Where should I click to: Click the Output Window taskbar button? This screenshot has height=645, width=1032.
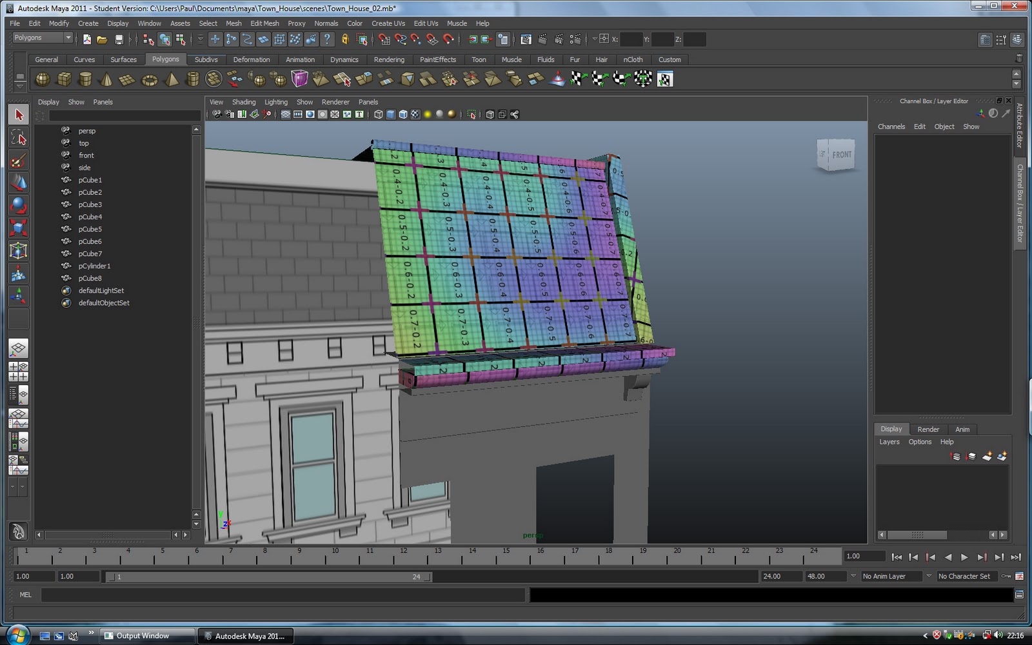point(147,635)
